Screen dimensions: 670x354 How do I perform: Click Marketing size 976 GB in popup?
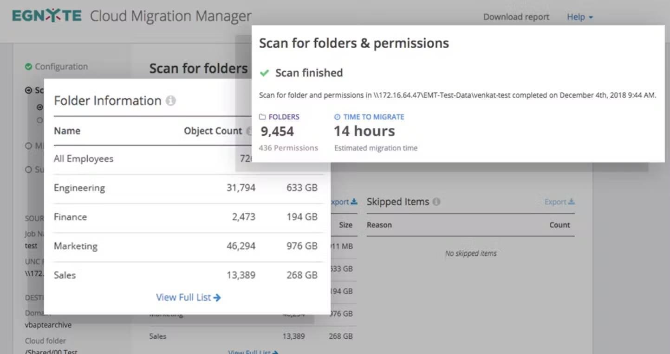[x=302, y=247]
